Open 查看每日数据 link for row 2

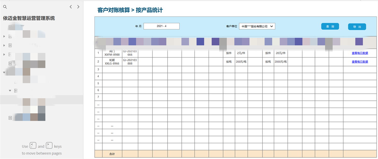(360, 62)
